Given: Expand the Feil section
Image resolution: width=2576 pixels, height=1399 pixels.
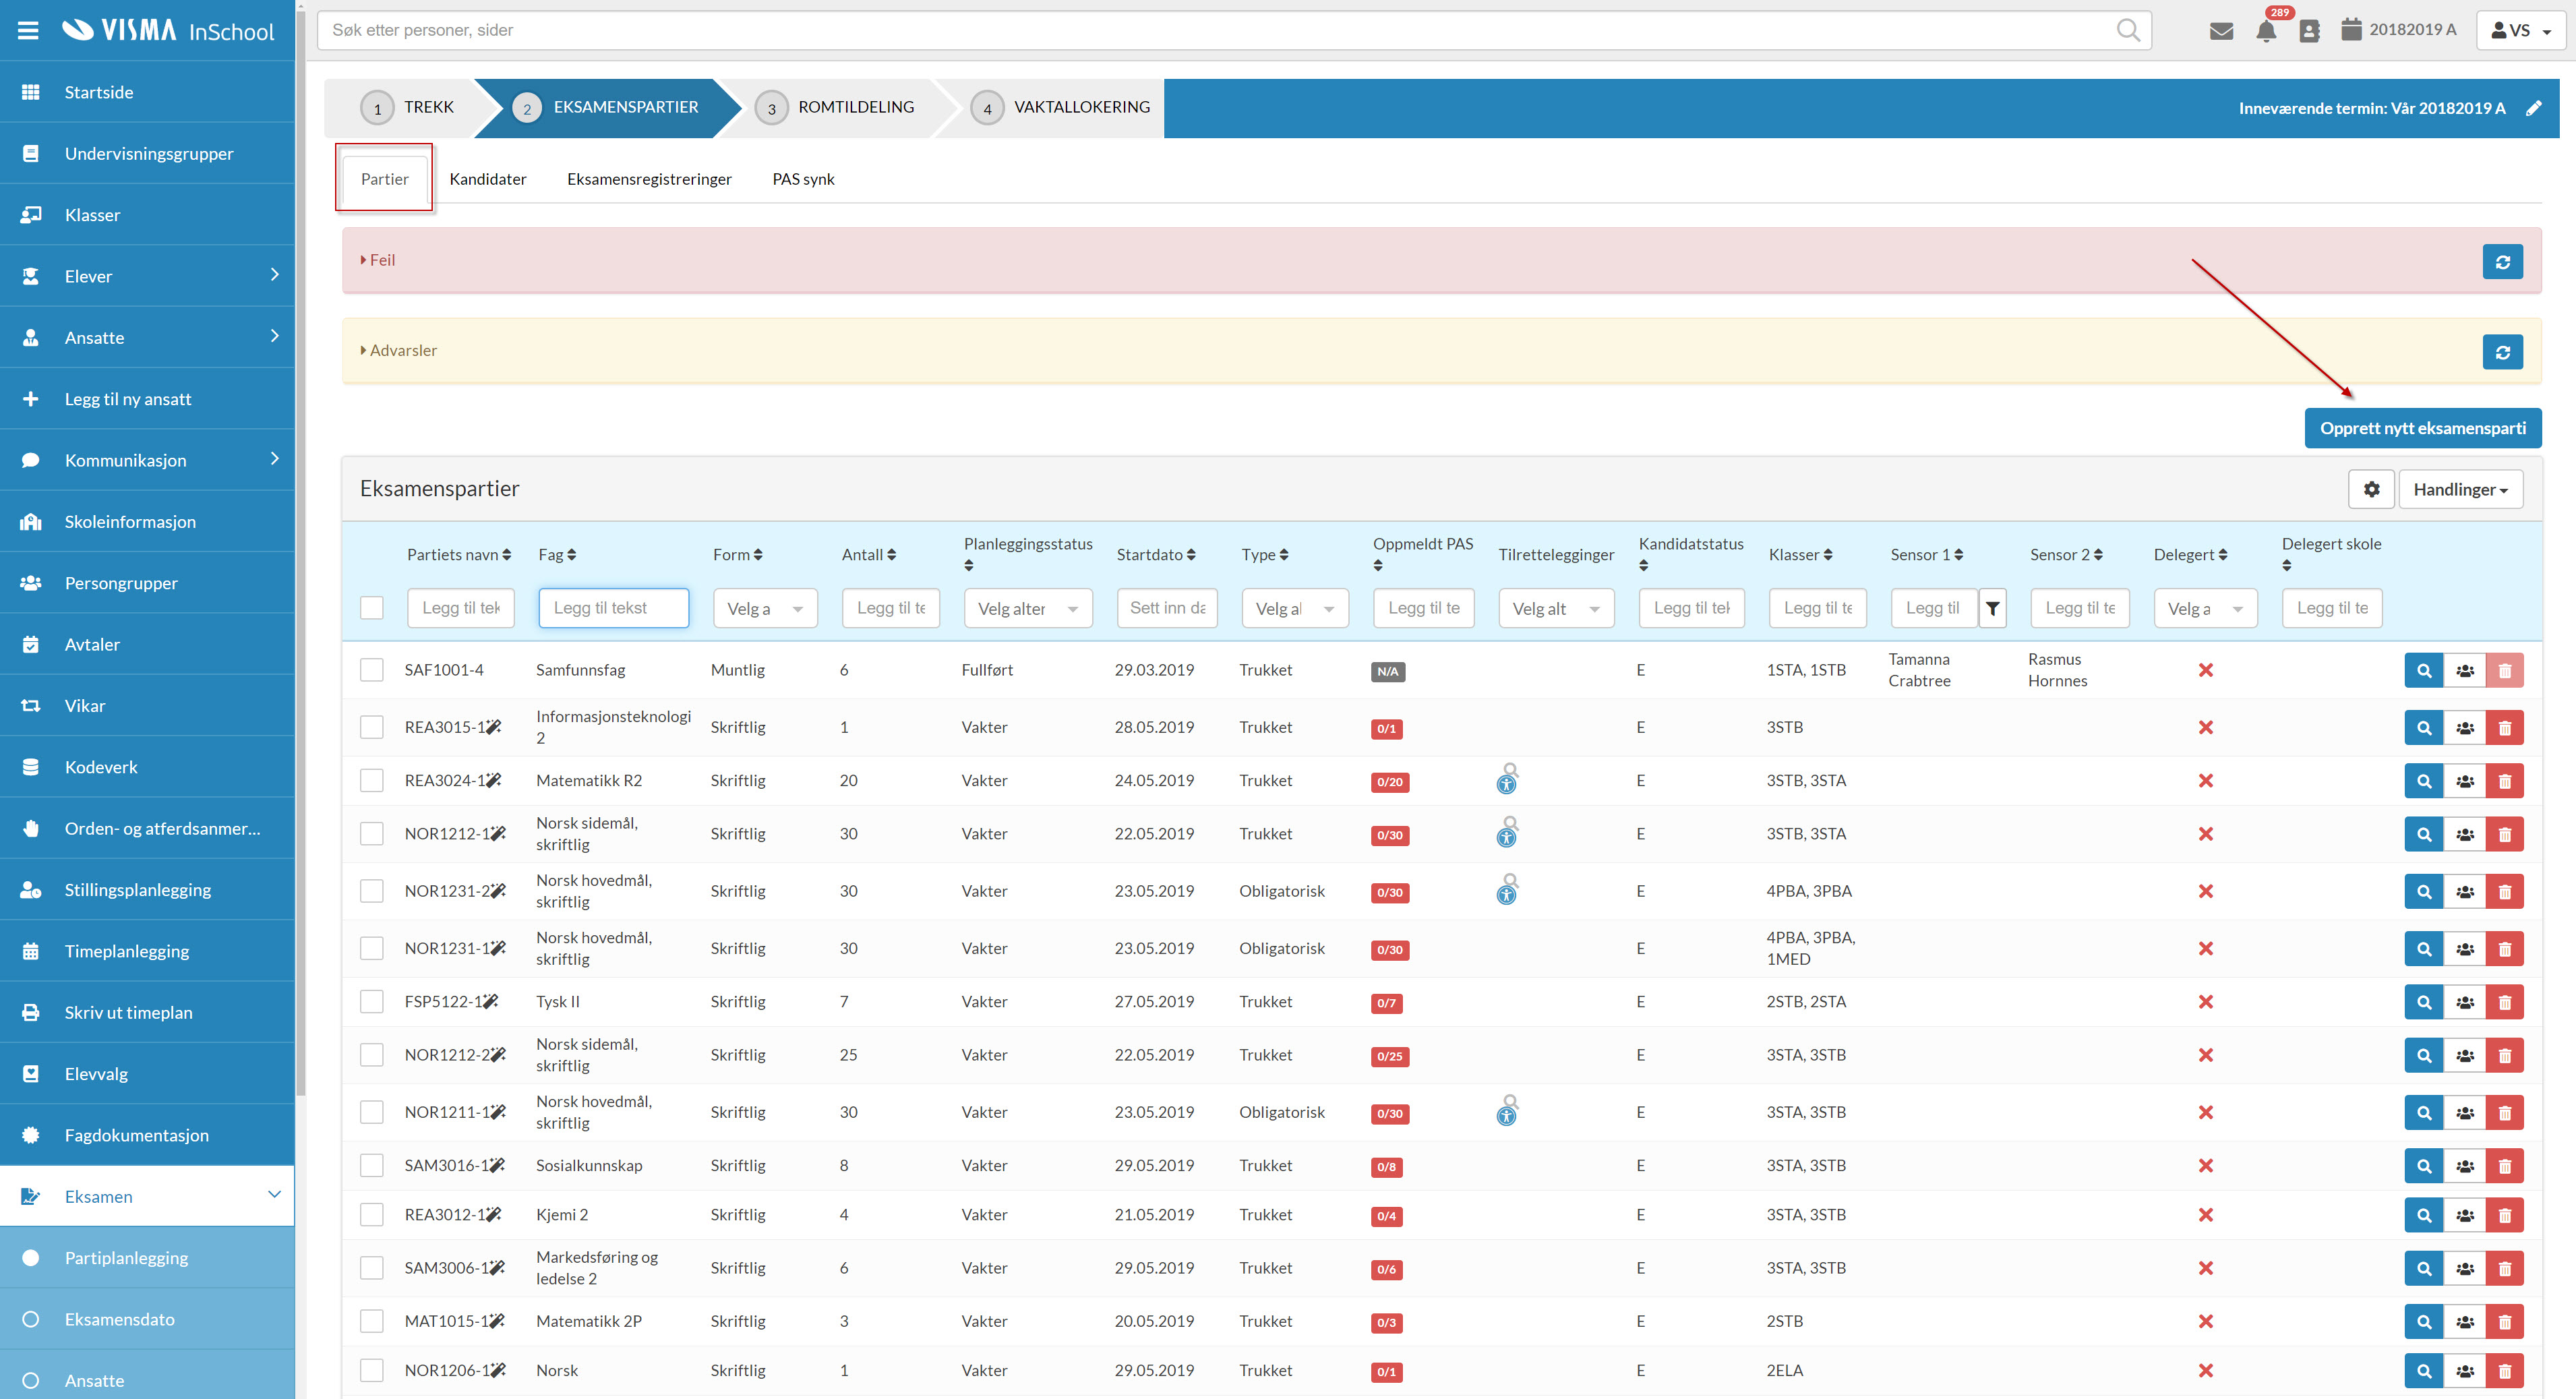Looking at the screenshot, I should click(378, 260).
